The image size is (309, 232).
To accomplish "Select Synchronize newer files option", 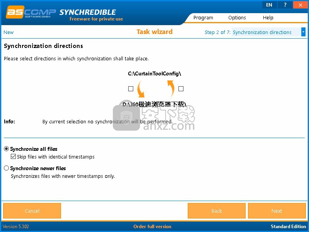I will [x=35, y=168].
